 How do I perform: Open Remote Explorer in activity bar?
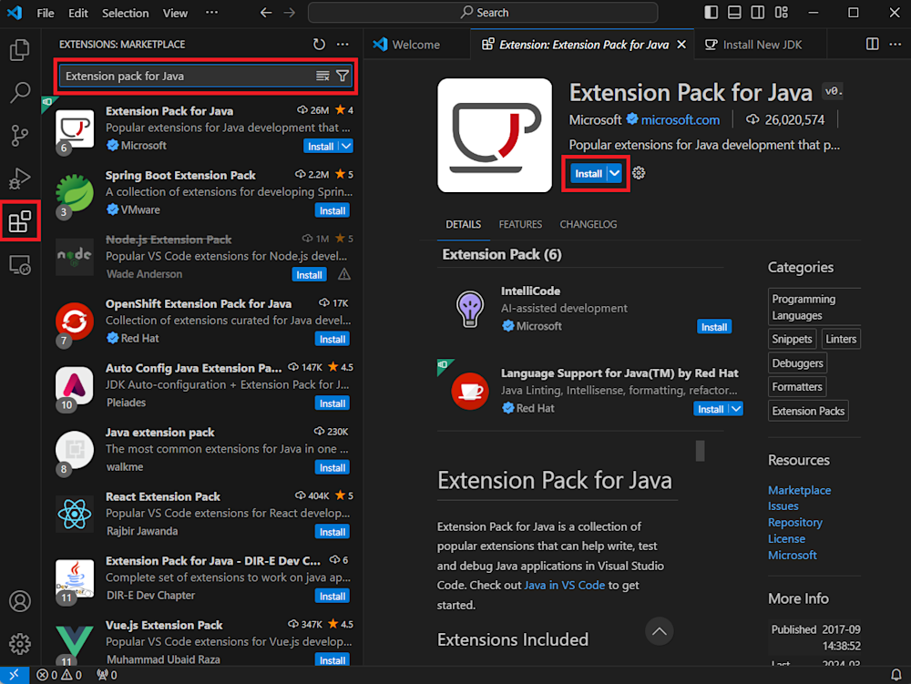pyautogui.click(x=20, y=265)
